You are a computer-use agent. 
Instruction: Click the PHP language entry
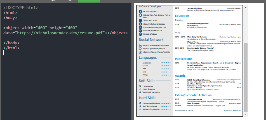(144, 69)
